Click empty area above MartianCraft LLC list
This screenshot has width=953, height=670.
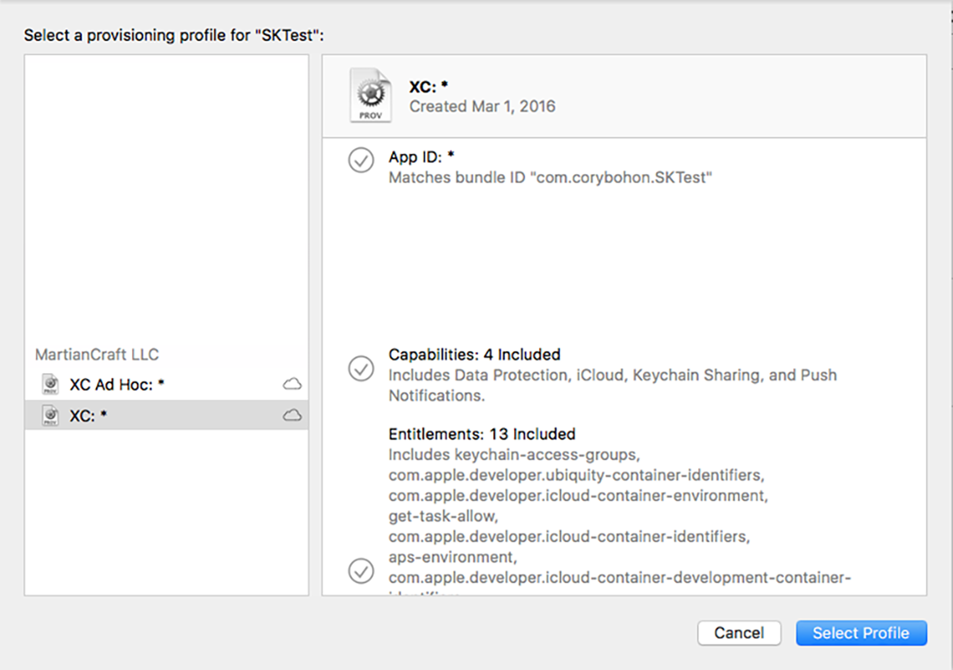click(167, 200)
